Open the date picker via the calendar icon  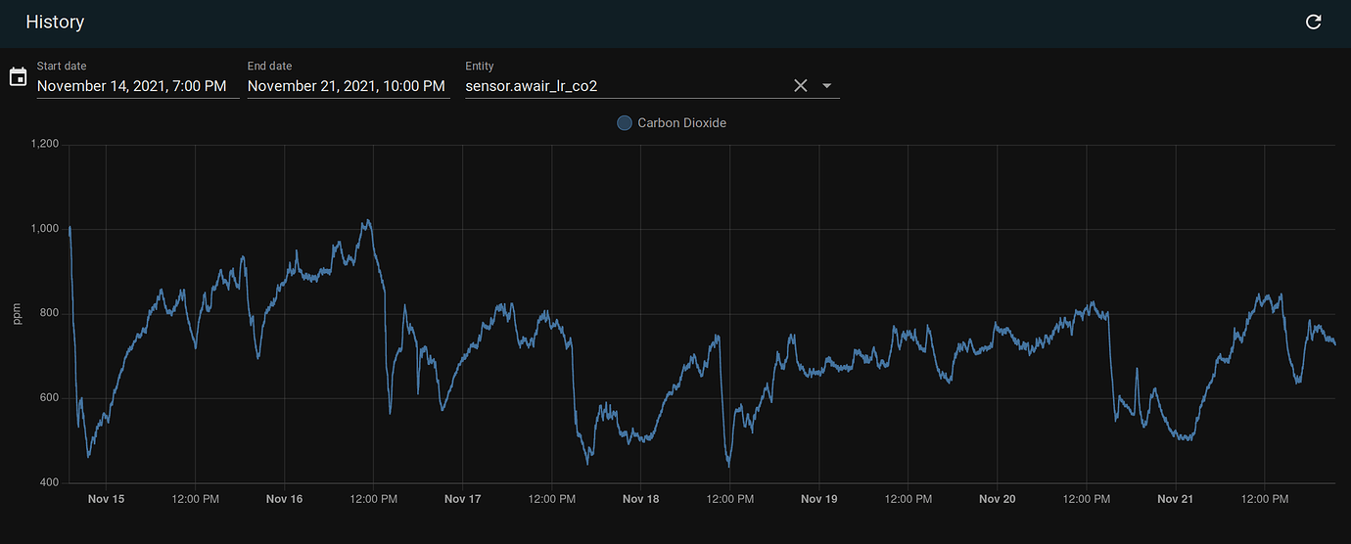coord(18,76)
